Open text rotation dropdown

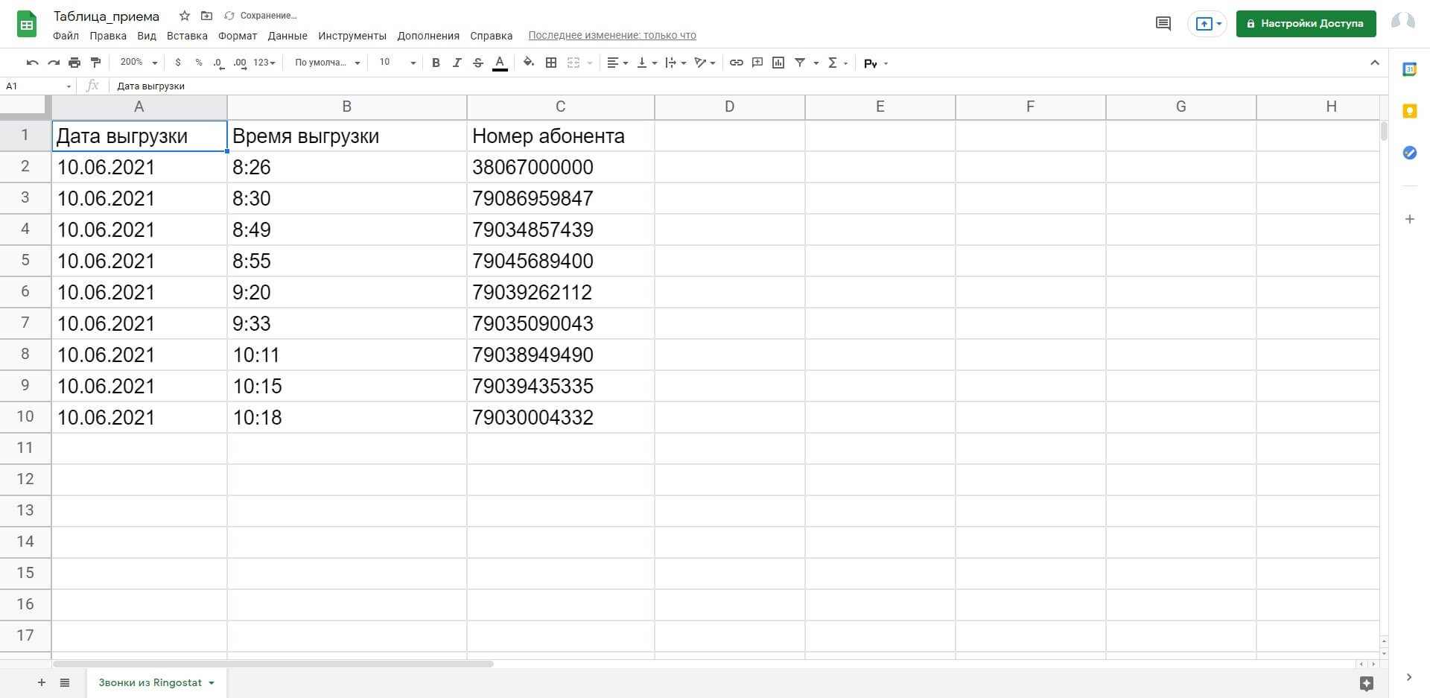[x=705, y=63]
